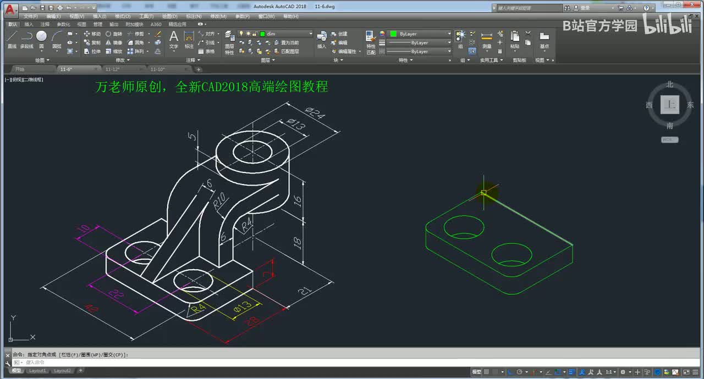The width and height of the screenshot is (704, 379).
Task: Open Layer Properties (图层特性) manager
Action: [x=229, y=42]
